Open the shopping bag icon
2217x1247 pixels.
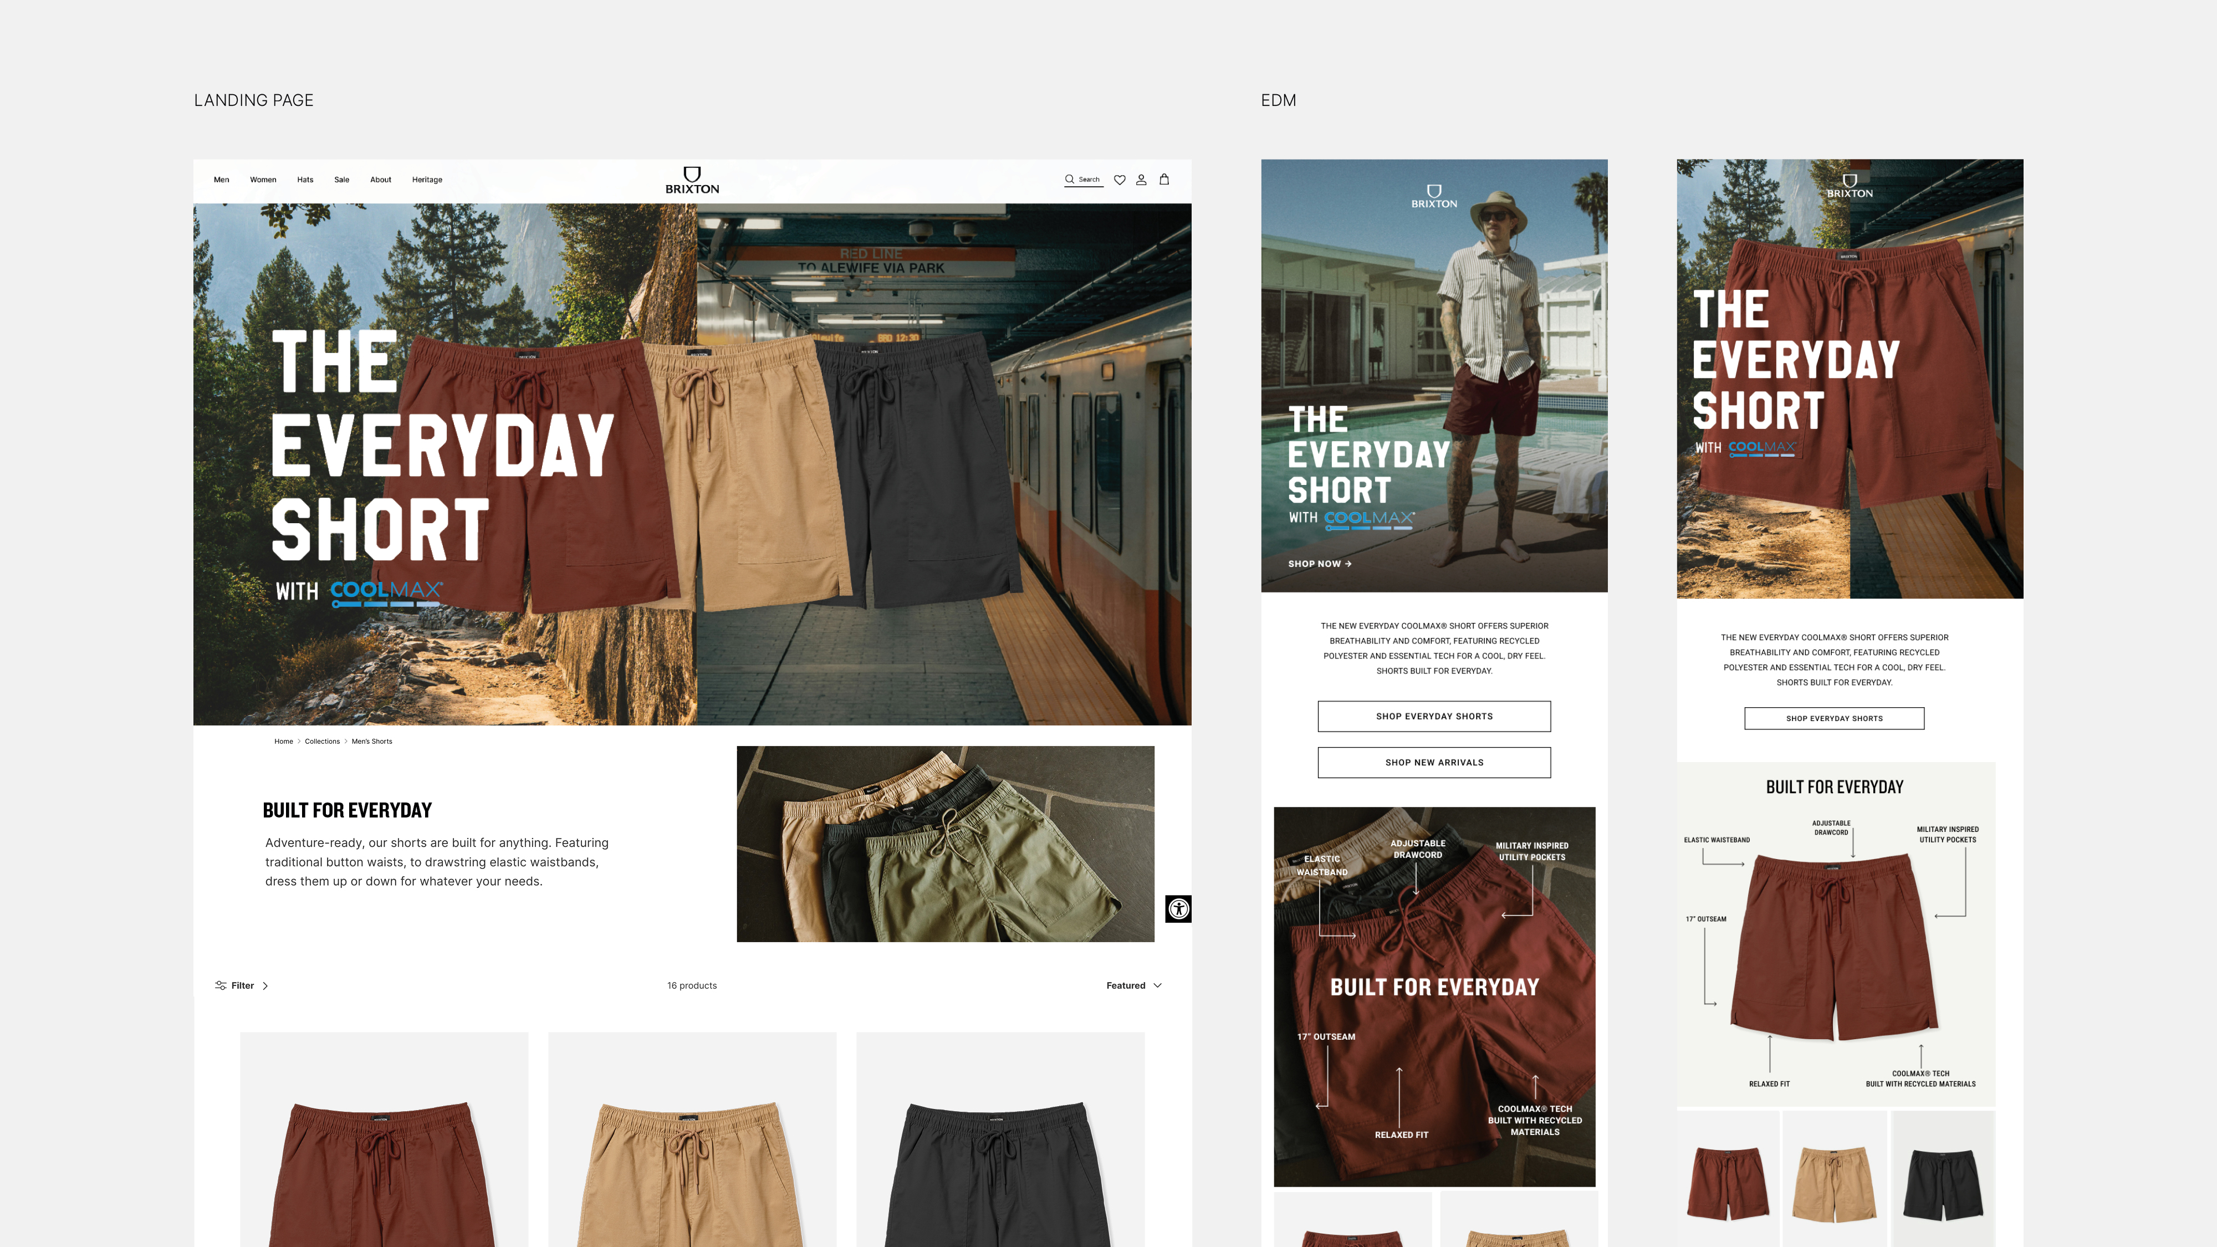pyautogui.click(x=1164, y=179)
